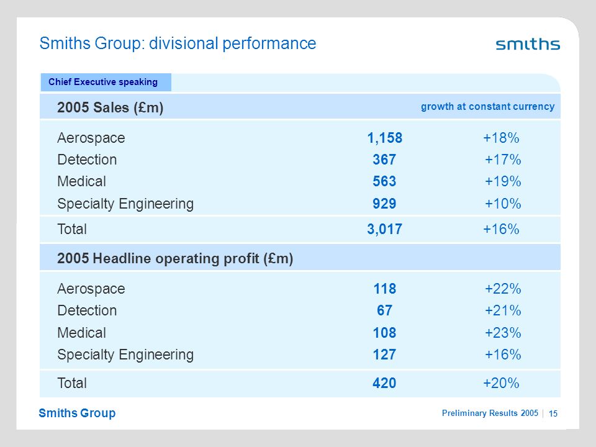The image size is (596, 447).
Task: Click the Medical profit growth '+23%'
Action: pos(503,333)
